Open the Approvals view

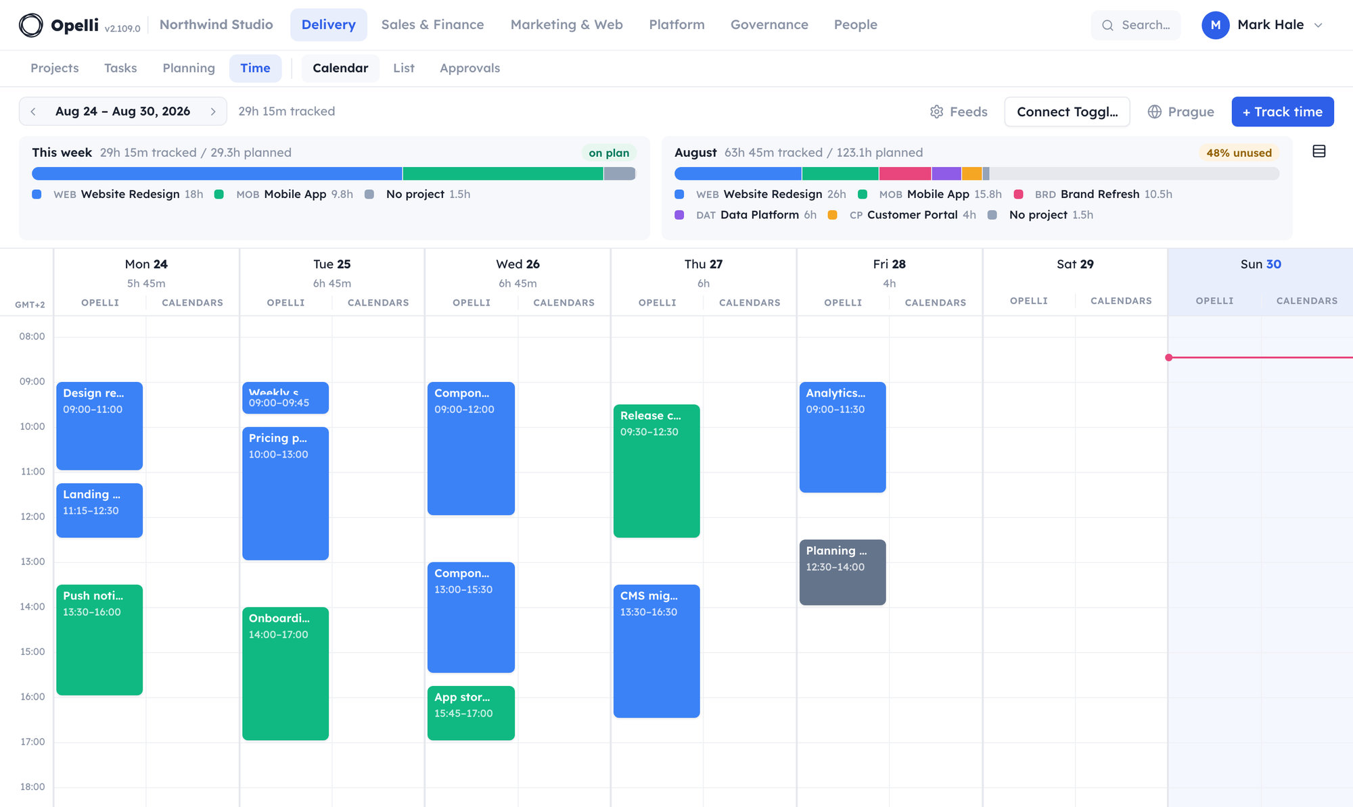click(x=469, y=68)
